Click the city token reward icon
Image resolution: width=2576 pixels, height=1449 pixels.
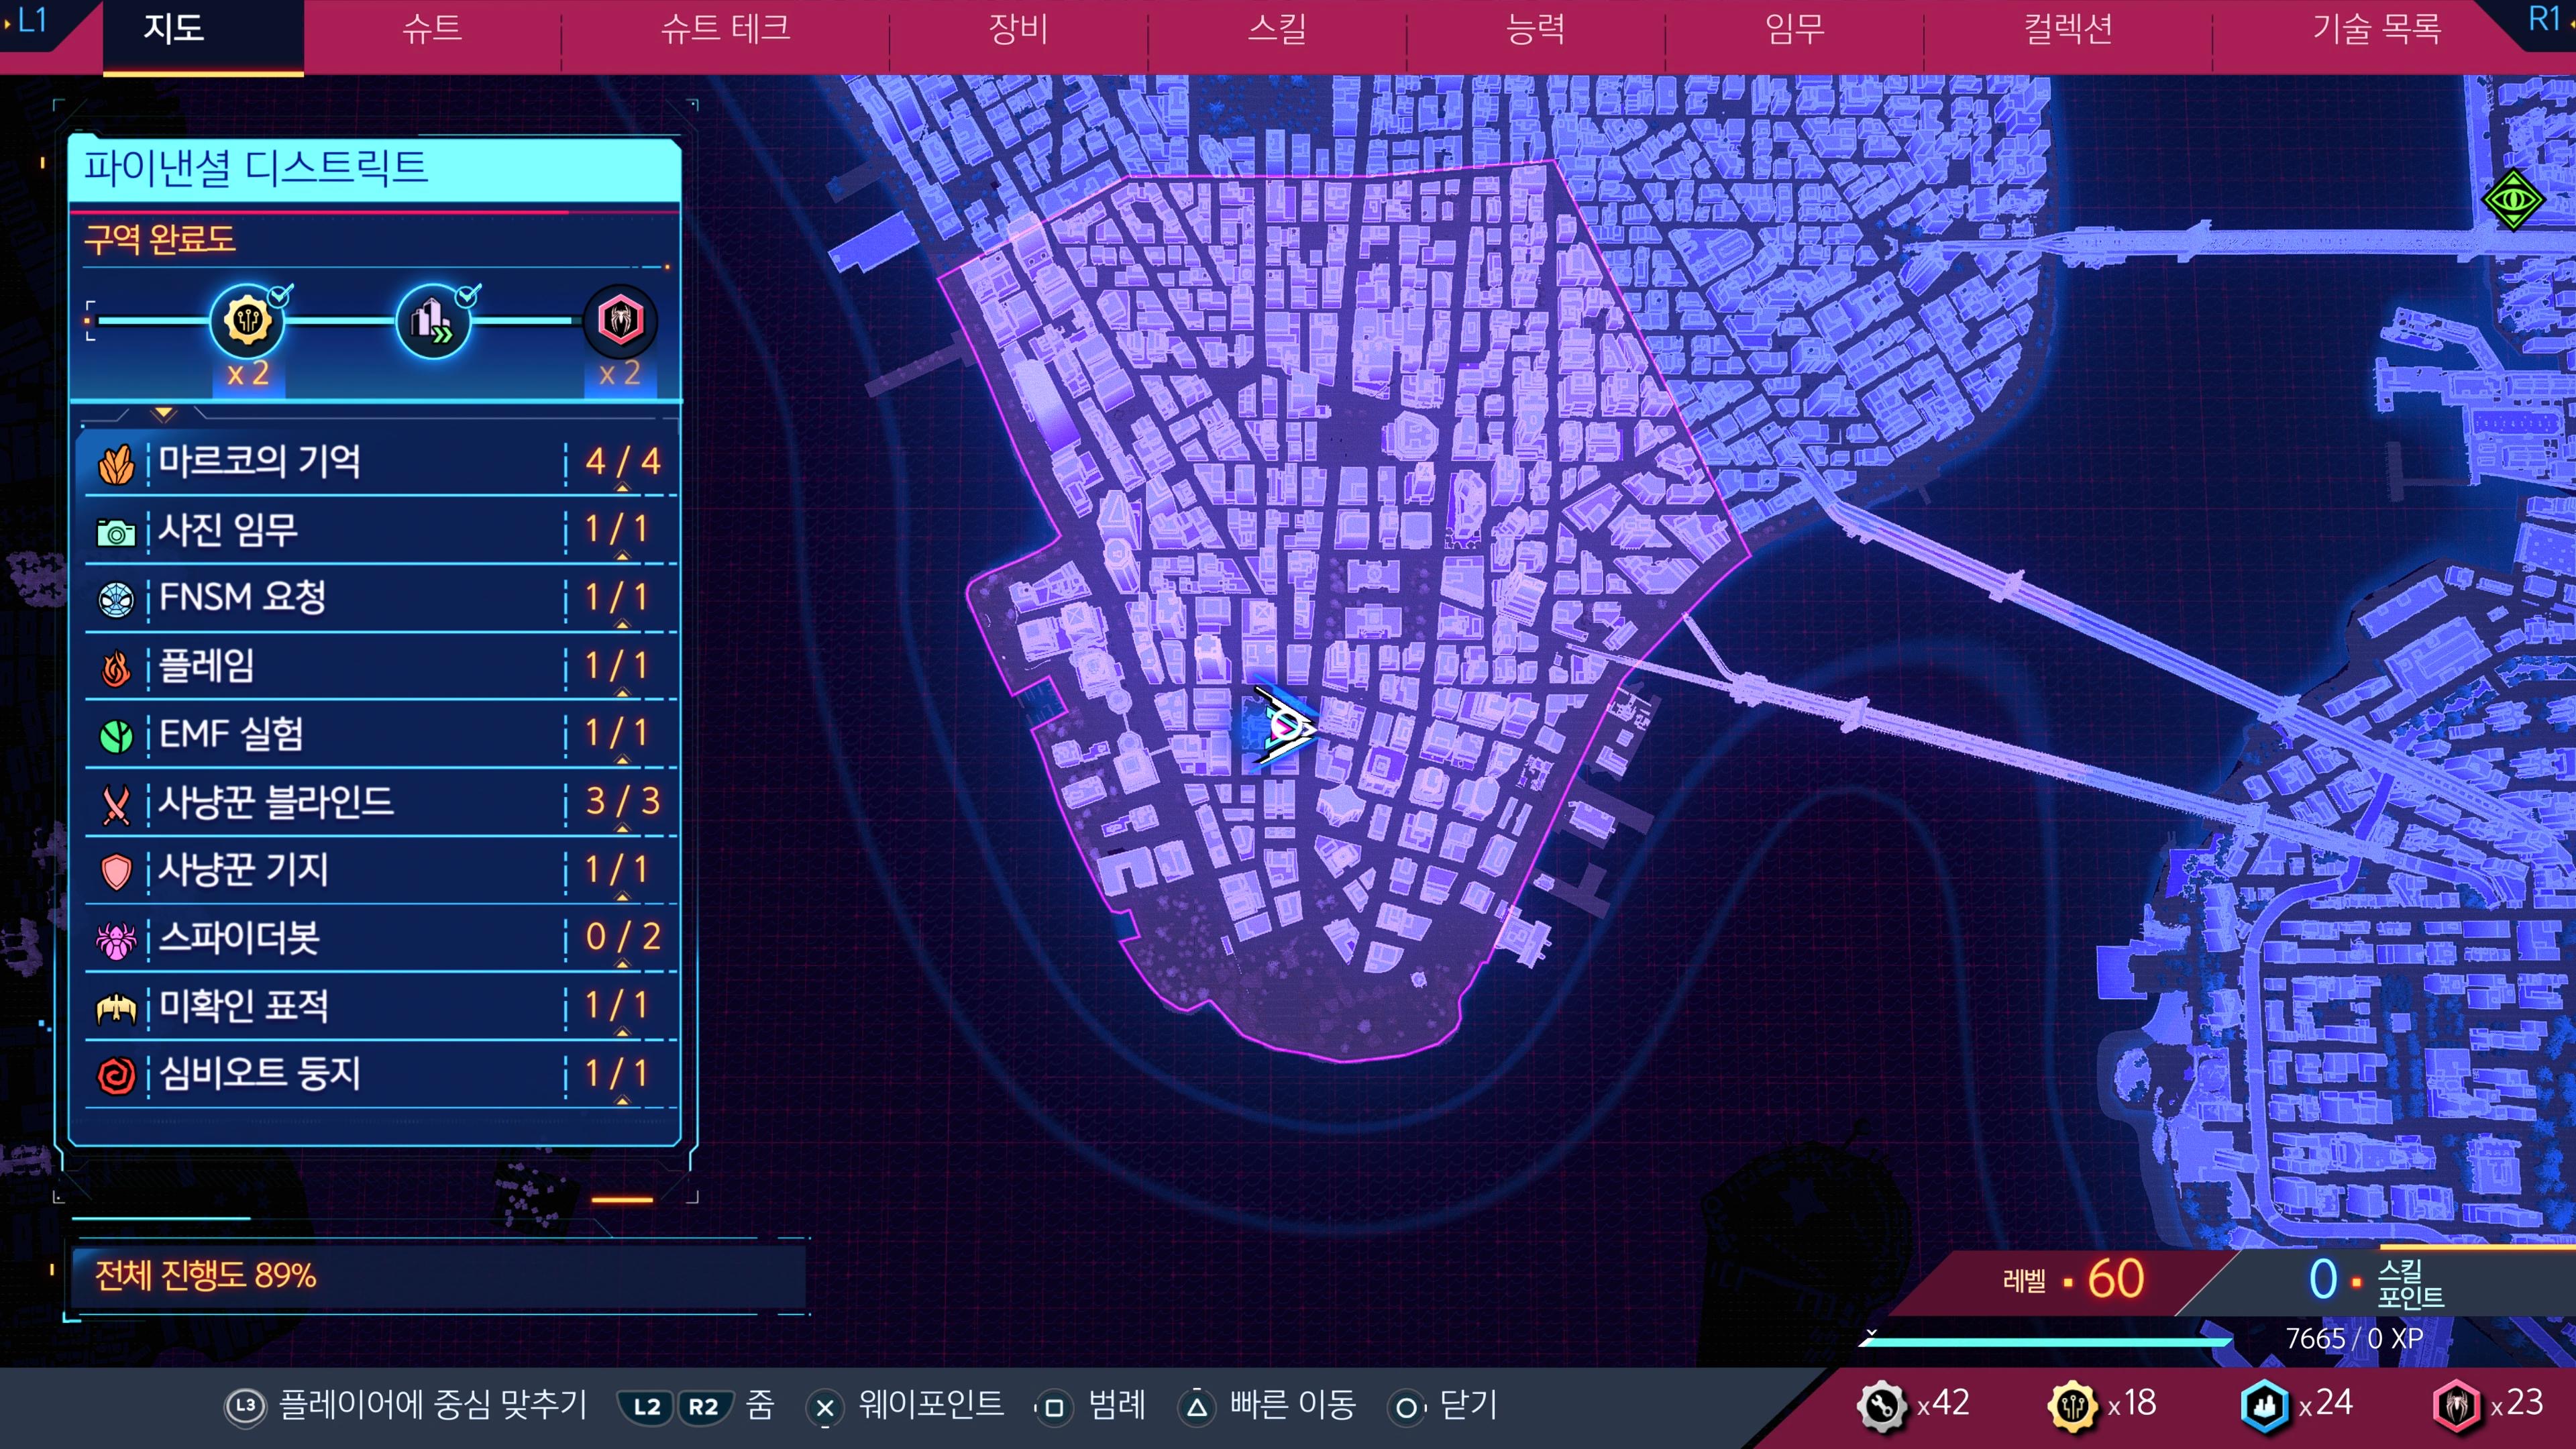247,321
